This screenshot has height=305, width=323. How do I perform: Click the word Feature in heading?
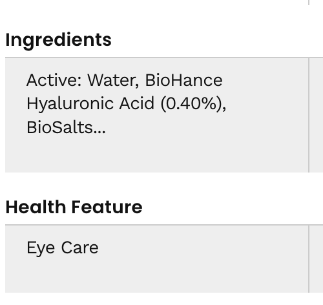[x=107, y=207]
